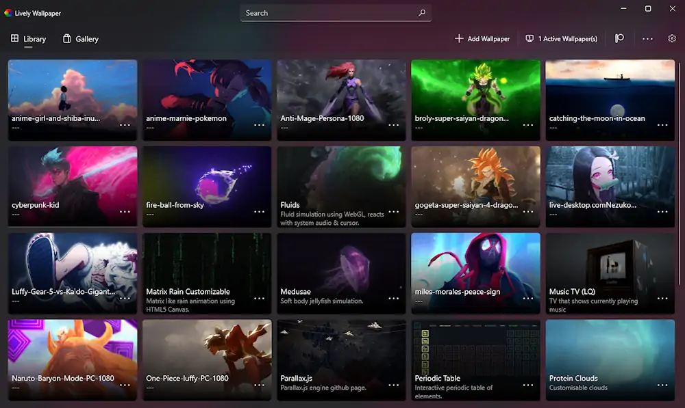Click the Add Wallpaper button

coord(482,39)
